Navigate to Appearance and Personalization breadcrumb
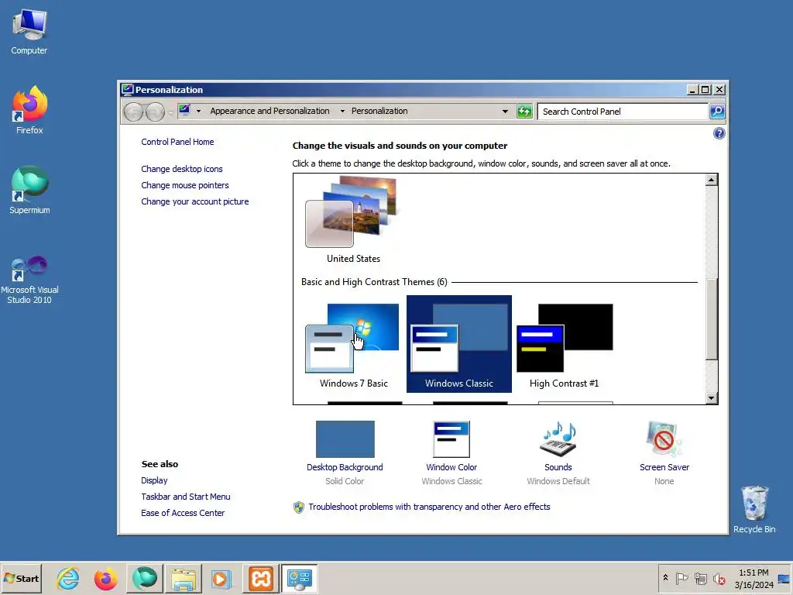 269,111
